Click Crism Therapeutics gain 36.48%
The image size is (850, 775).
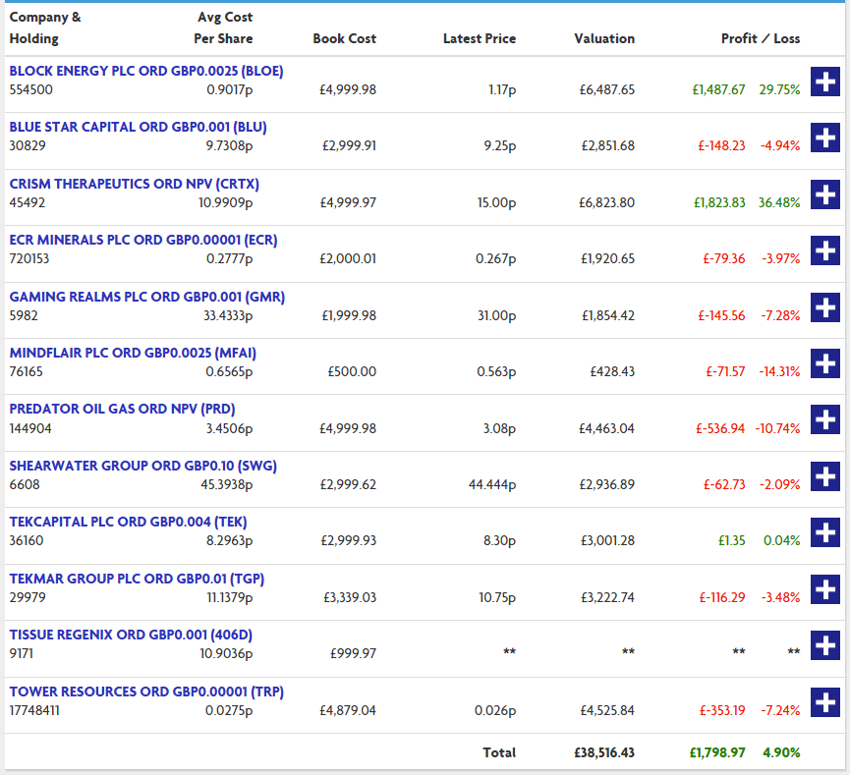[x=779, y=202]
